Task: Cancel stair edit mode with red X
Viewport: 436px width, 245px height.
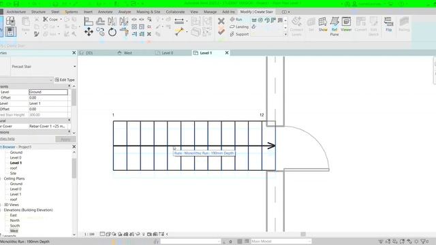Action: pos(221,21)
